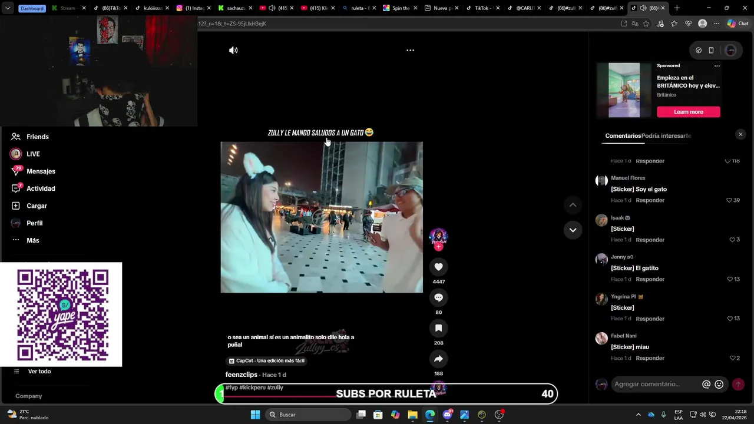
Task: Open the feenzclips author name
Action: click(x=242, y=375)
